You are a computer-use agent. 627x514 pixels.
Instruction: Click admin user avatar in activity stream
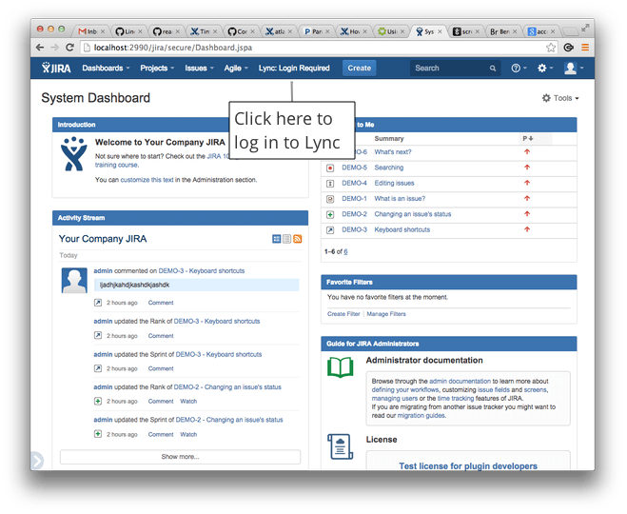(74, 281)
